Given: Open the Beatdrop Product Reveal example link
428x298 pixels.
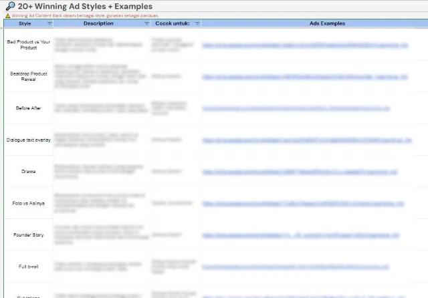Looking at the screenshot, I should click(305, 76).
